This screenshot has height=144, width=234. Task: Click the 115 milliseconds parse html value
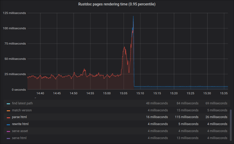point(187,117)
